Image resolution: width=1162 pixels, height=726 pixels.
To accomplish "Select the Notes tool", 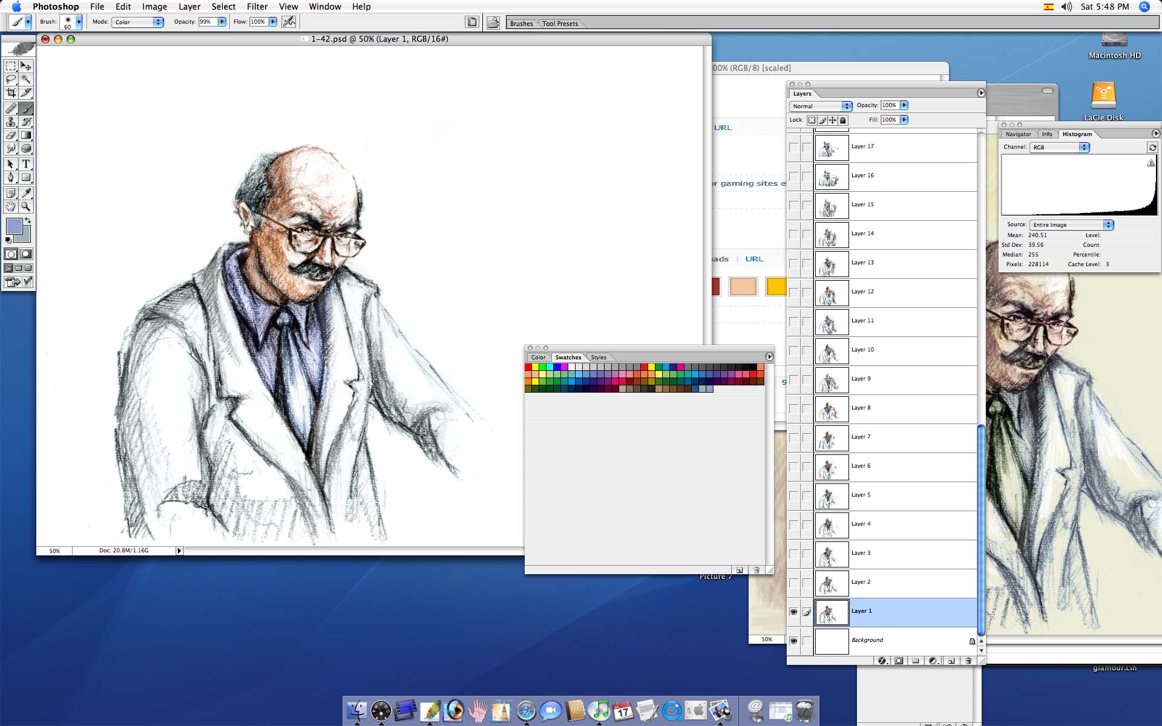I will click(x=11, y=194).
